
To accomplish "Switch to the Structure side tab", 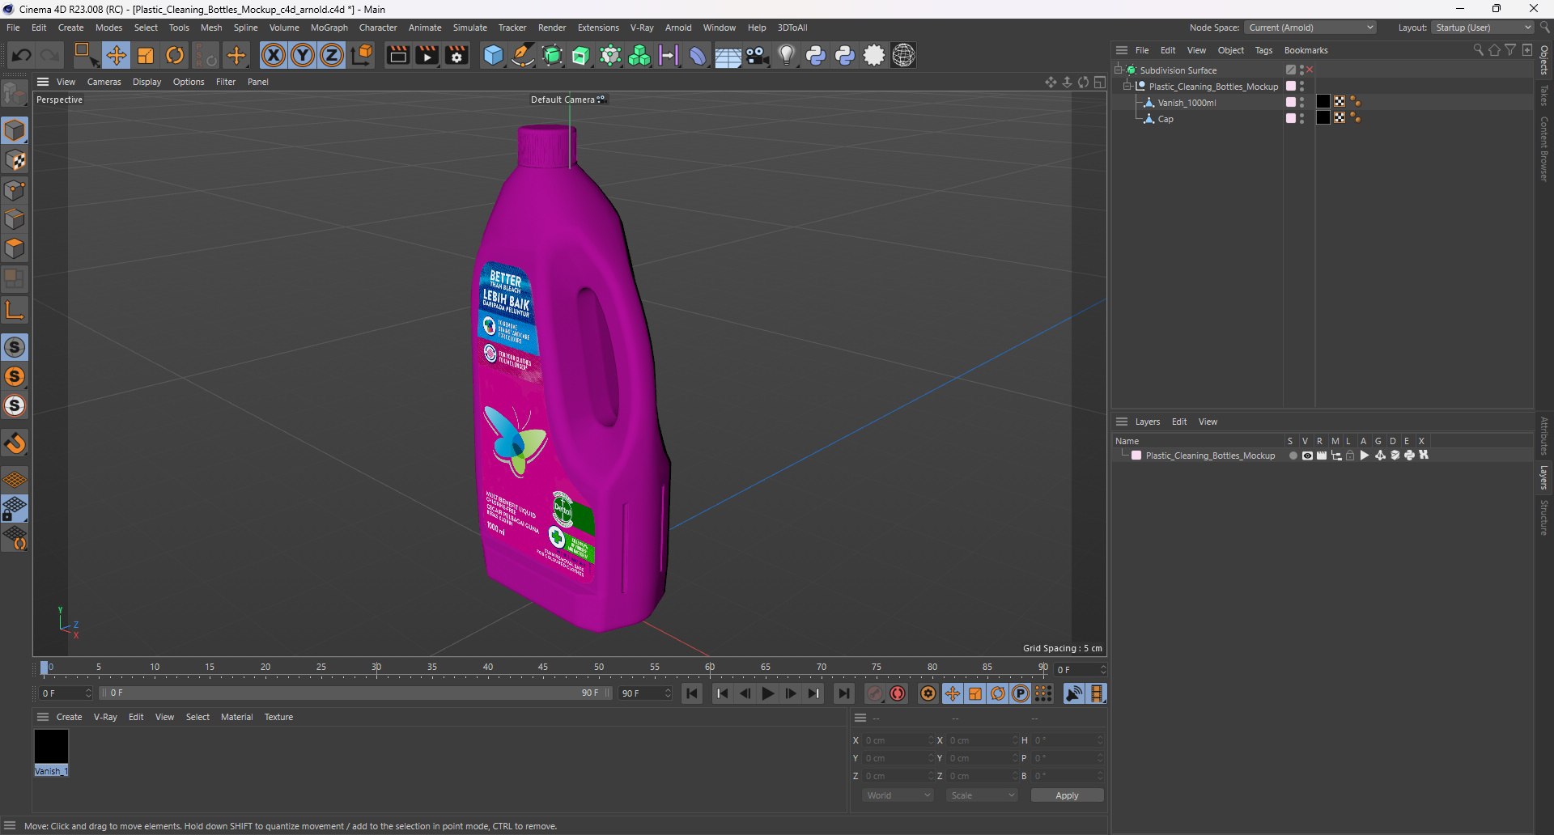I will pyautogui.click(x=1544, y=517).
